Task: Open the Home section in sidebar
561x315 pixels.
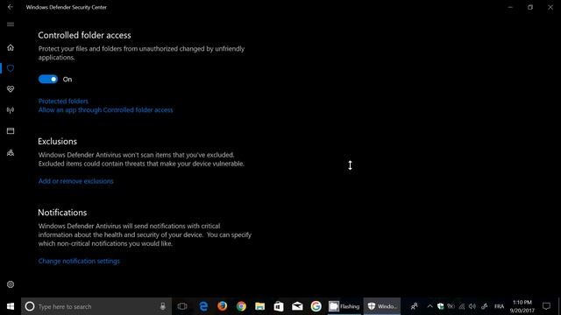Action: point(11,47)
